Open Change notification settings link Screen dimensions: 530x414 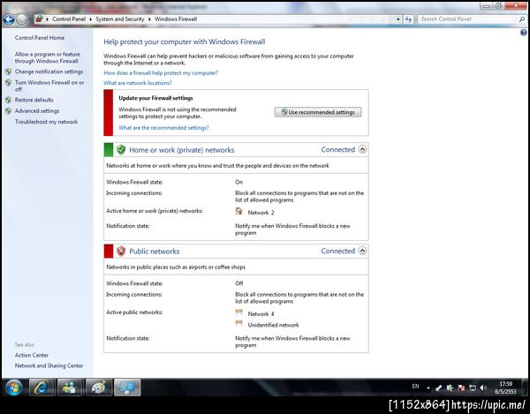(x=49, y=72)
